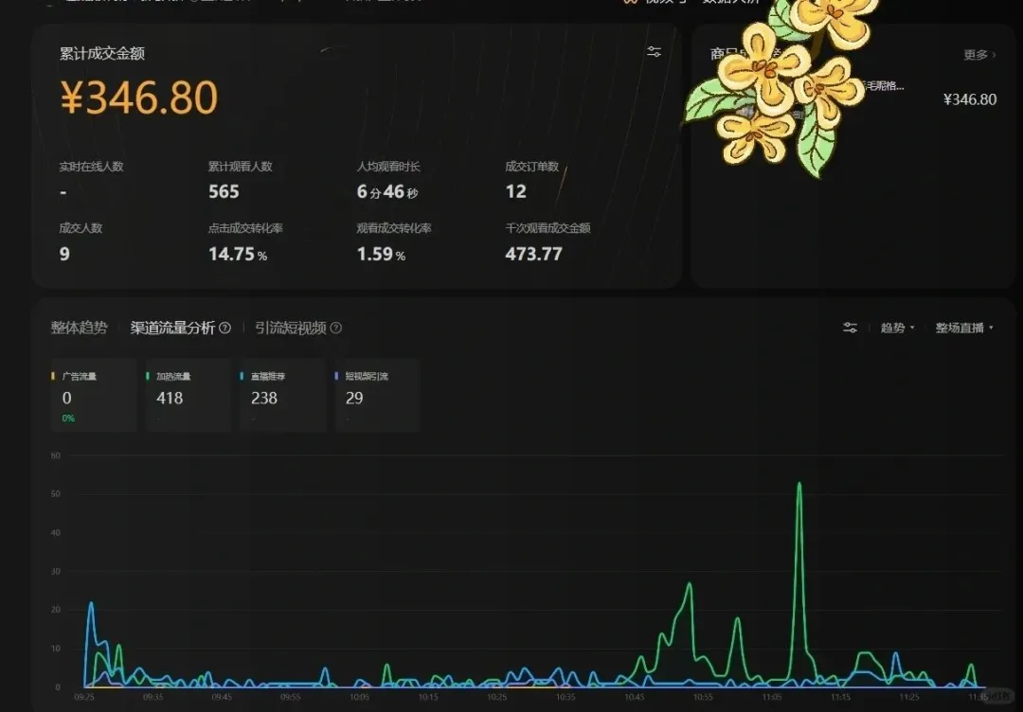This screenshot has width=1023, height=712.
Task: Expand the 整场直播 dropdown
Action: coord(964,328)
